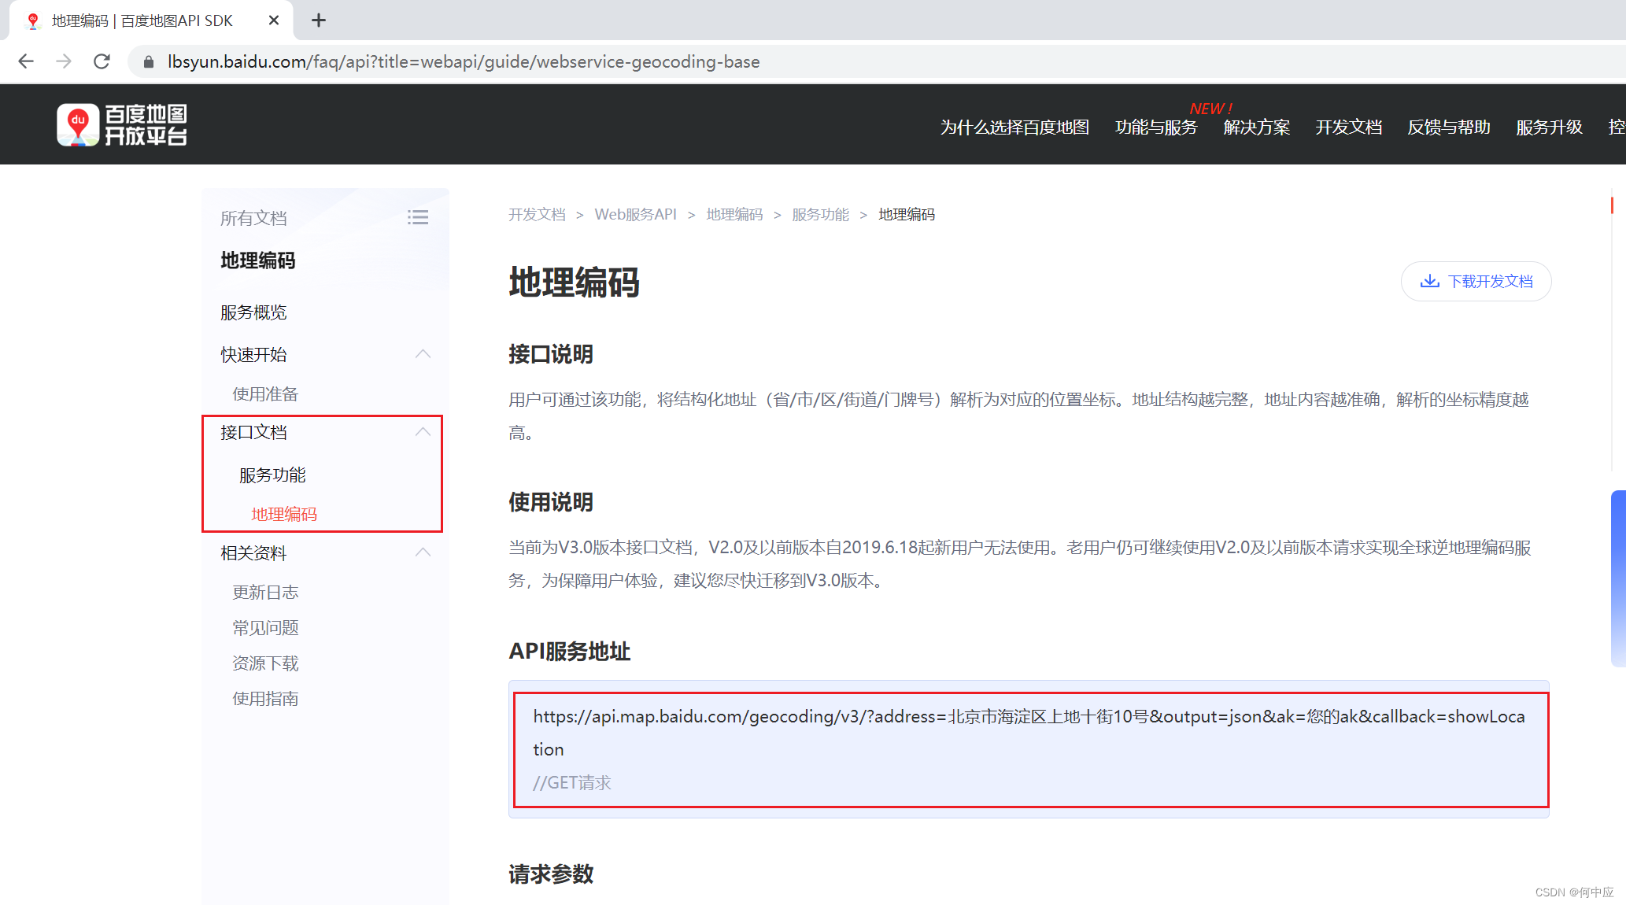Click the Baidu Map open platform logo
The image size is (1626, 905).
122,124
